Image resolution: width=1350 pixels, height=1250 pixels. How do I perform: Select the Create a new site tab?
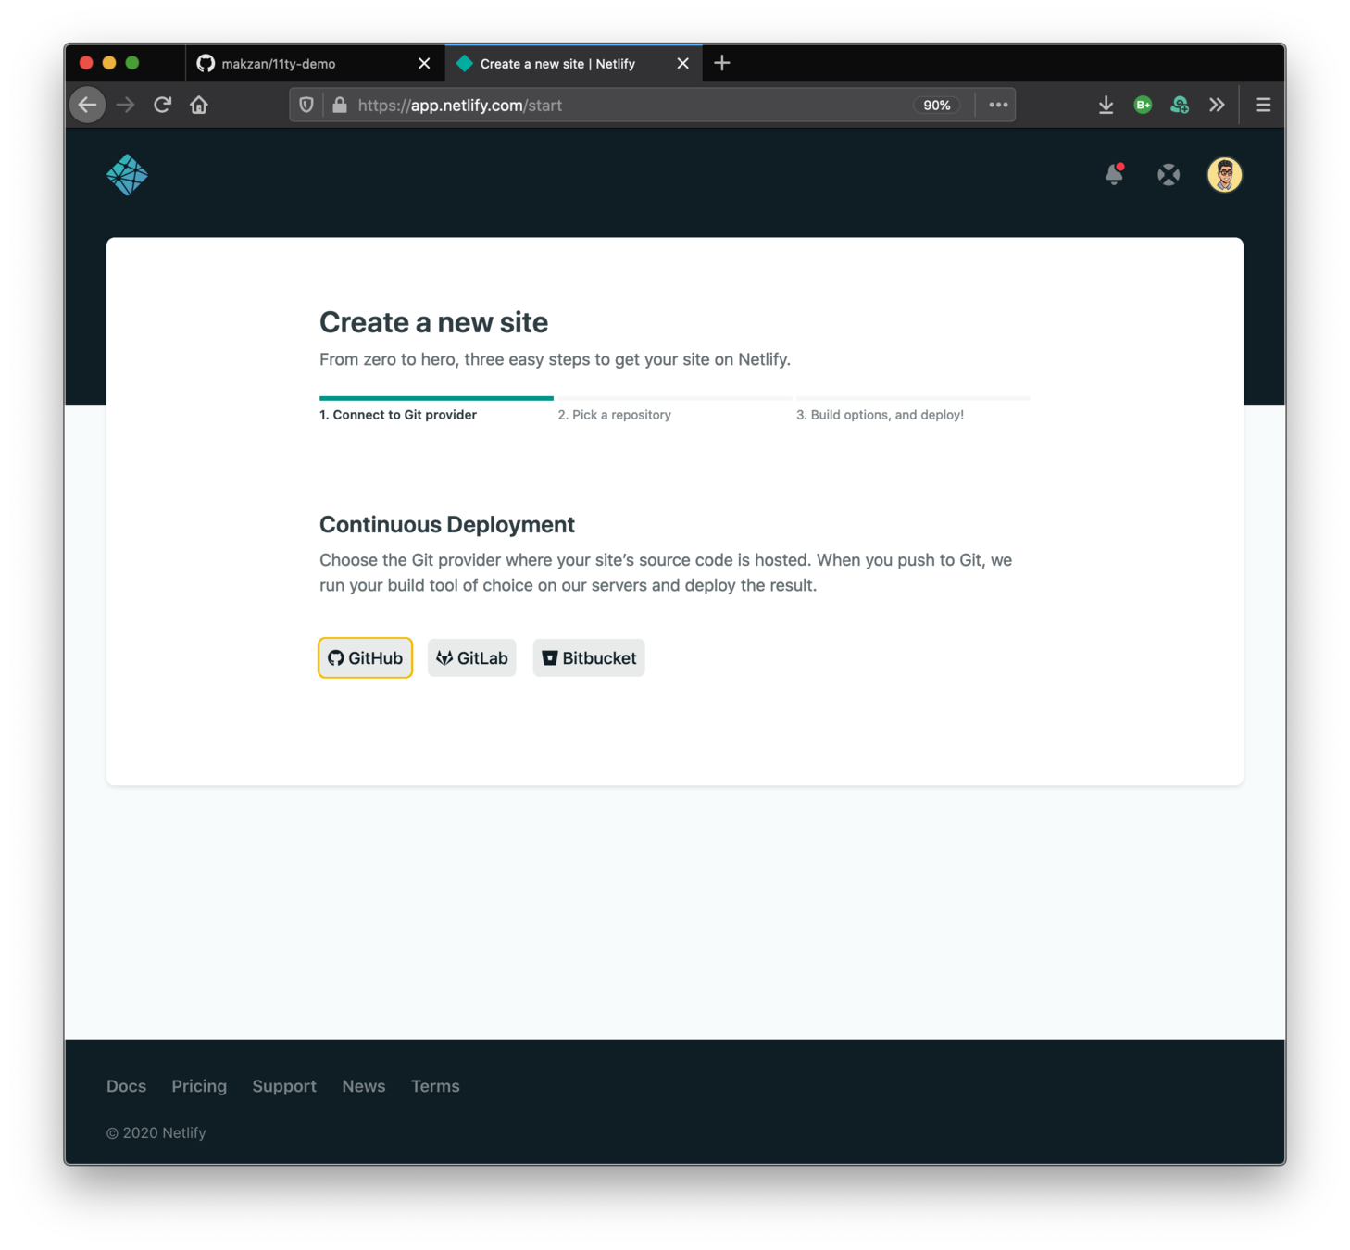pyautogui.click(x=573, y=63)
